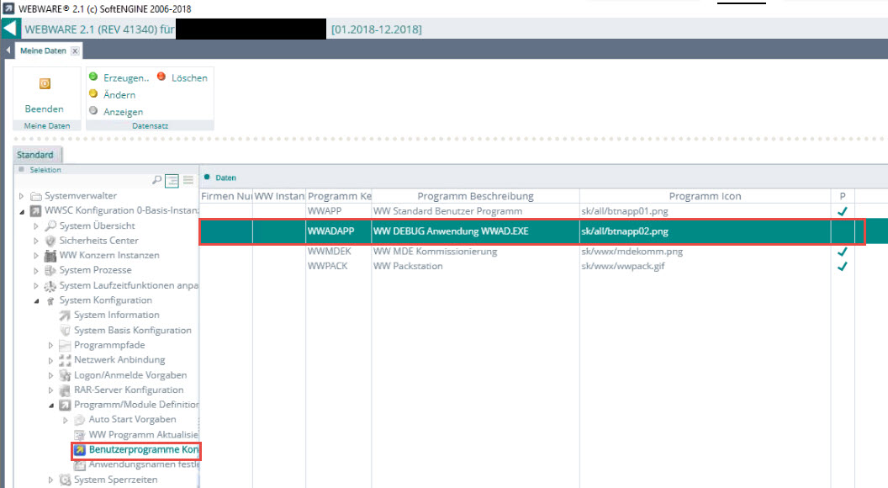The width and height of the screenshot is (888, 488).
Task: Expand the Programmpfade tree node
Action: click(50, 345)
